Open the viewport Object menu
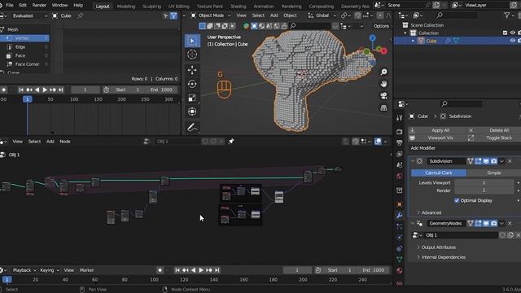The height and width of the screenshot is (293, 521). [x=290, y=15]
